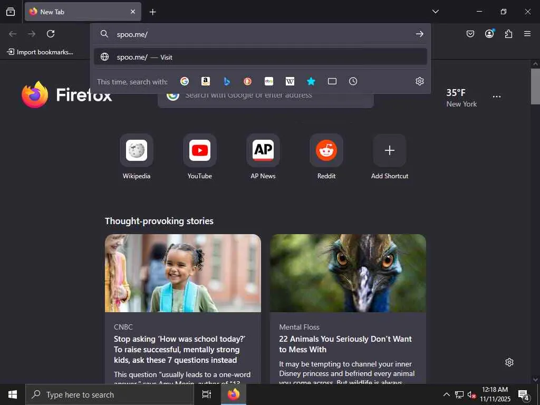
Task: Select the spoo.me/ Visit suggestion
Action: (261, 57)
